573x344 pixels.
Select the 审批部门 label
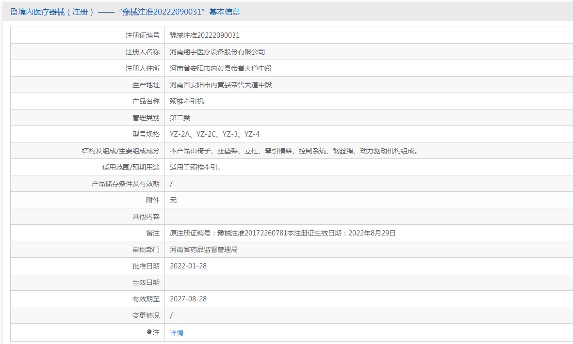click(146, 250)
